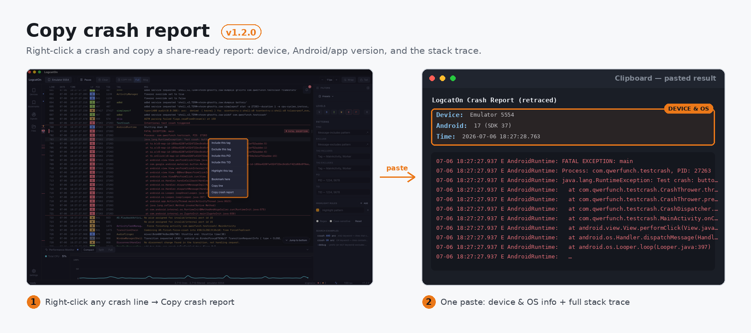Collapse the Performance Monitor panel chevron
This screenshot has width=751, height=333.
pos(307,249)
